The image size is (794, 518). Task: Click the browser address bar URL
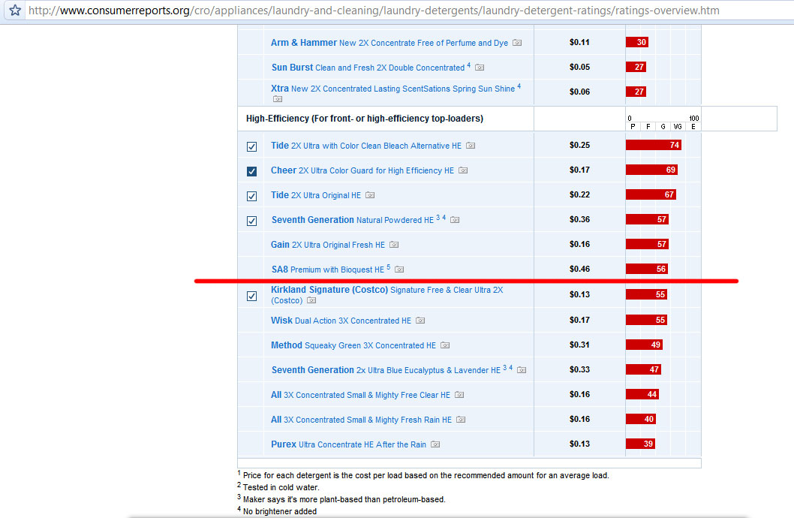(374, 11)
